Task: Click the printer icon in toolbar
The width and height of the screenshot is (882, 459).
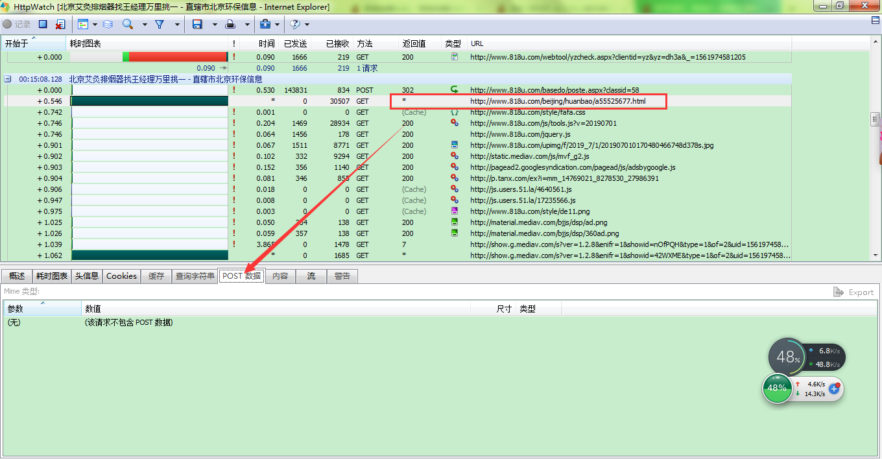Action: [x=230, y=24]
